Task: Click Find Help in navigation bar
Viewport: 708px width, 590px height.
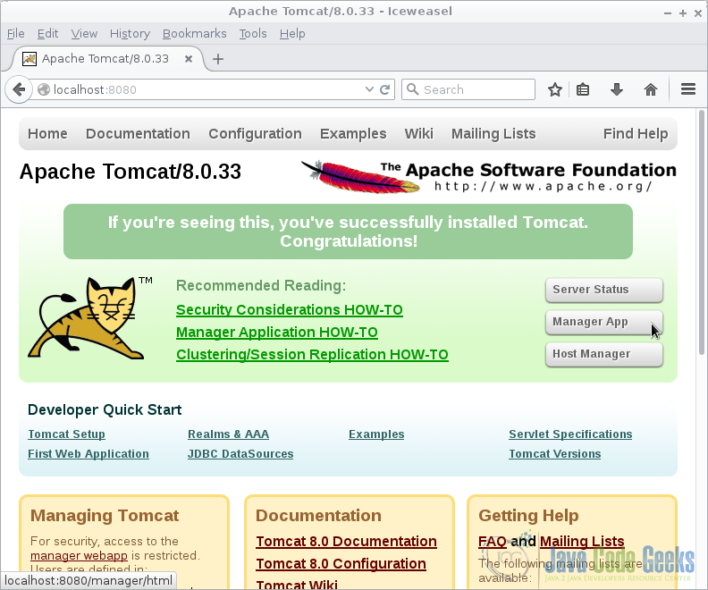Action: pos(636,133)
